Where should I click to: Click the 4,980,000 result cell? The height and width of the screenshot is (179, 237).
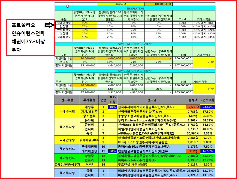(134, 92)
